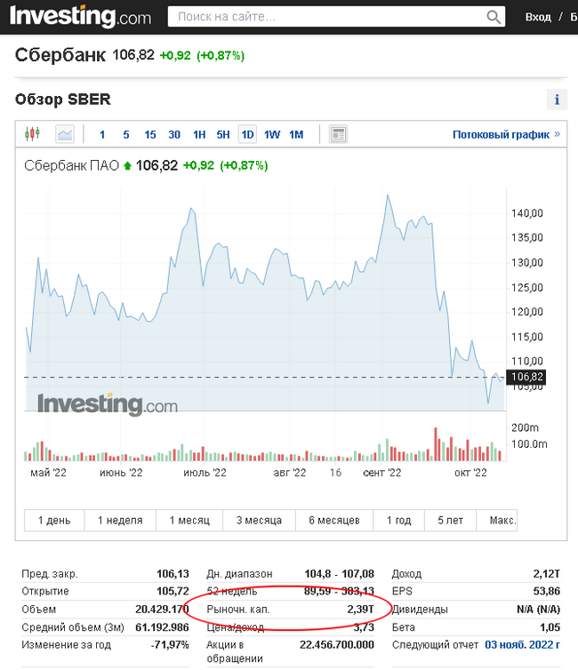
Task: Click the search magnifier icon
Action: (494, 17)
